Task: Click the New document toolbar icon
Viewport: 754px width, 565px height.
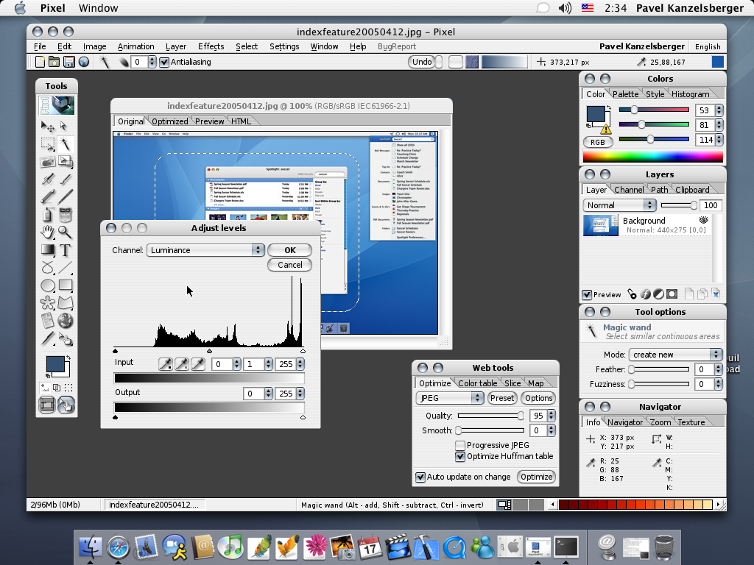Action: [40, 62]
